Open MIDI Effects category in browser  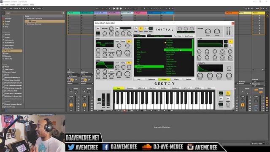(9, 45)
